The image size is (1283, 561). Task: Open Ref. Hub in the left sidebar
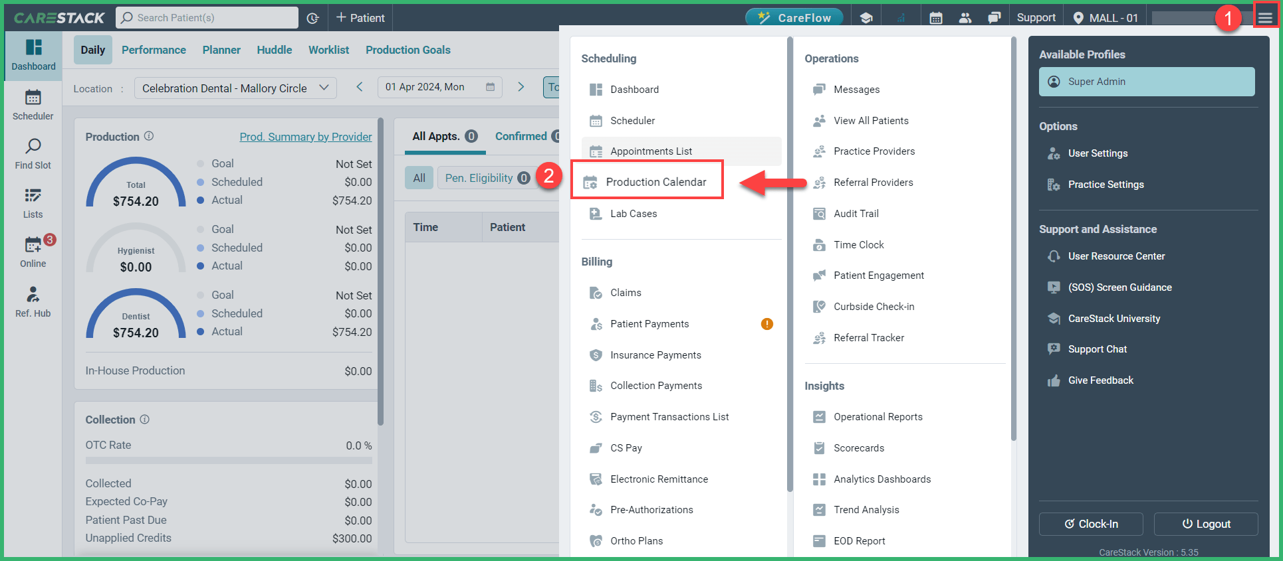(x=33, y=302)
